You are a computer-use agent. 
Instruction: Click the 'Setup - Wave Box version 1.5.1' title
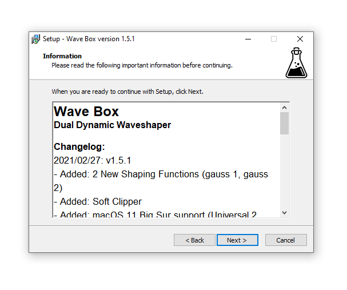click(89, 39)
